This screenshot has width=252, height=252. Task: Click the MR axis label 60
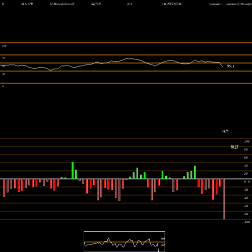(246, 158)
